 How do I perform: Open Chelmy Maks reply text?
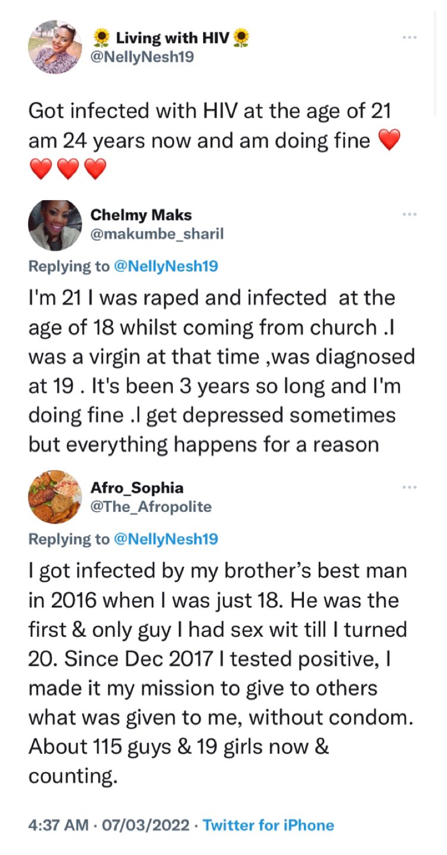click(221, 371)
